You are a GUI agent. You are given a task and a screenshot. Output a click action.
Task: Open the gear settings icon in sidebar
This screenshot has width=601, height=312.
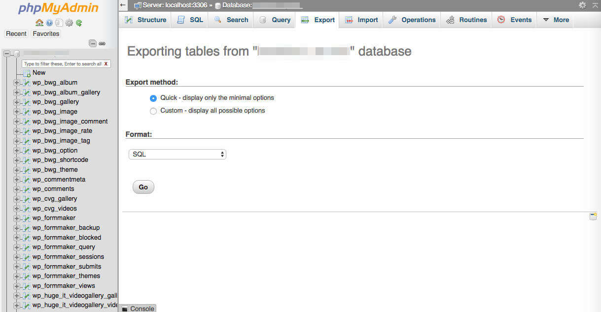point(69,23)
